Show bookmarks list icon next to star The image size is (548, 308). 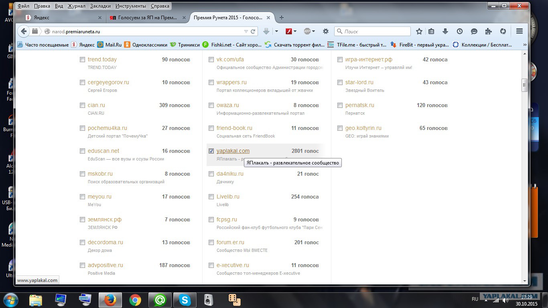431,31
